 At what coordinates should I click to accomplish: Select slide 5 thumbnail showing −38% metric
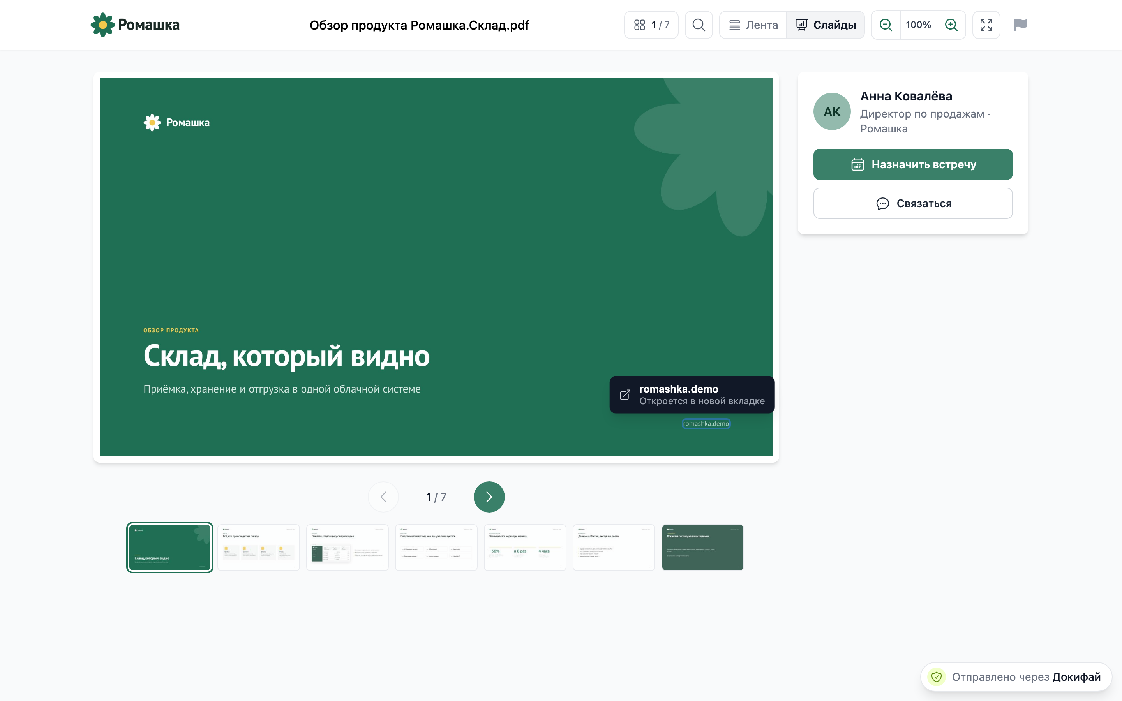pyautogui.click(x=525, y=548)
